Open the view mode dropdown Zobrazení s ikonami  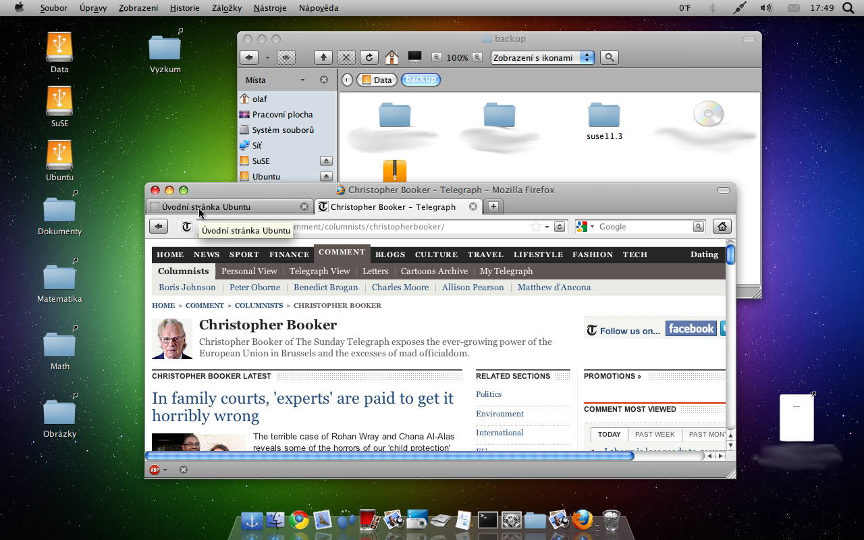click(543, 57)
